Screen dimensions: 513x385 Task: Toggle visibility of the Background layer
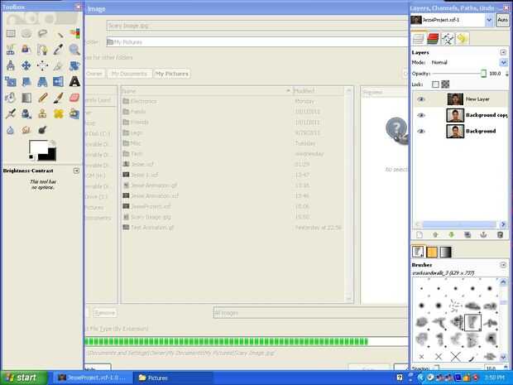(421, 132)
